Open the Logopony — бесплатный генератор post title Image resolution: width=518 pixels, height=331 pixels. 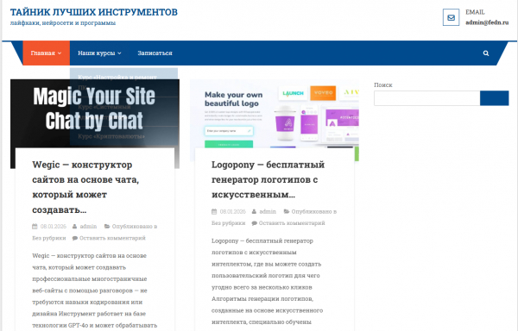point(268,179)
